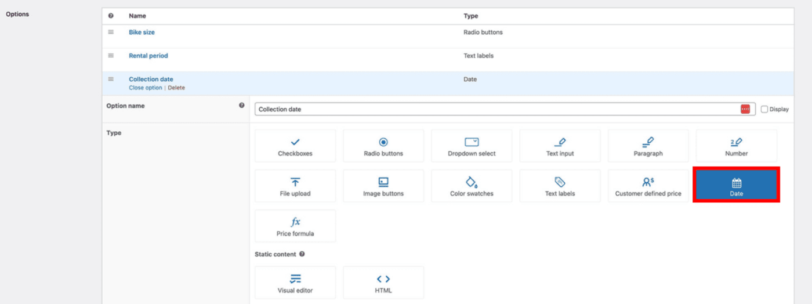812x304 pixels.
Task: Select the Number field type
Action: (x=736, y=146)
